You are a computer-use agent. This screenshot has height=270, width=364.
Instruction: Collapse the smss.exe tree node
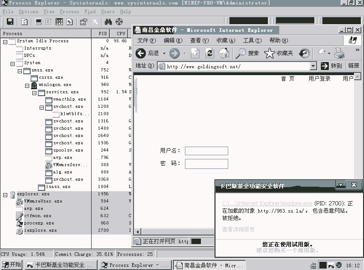pyautogui.click(x=20, y=71)
